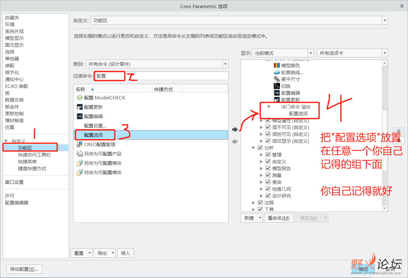Select 草绘器 in the left options list
The height and width of the screenshot is (278, 408).
click(12, 59)
